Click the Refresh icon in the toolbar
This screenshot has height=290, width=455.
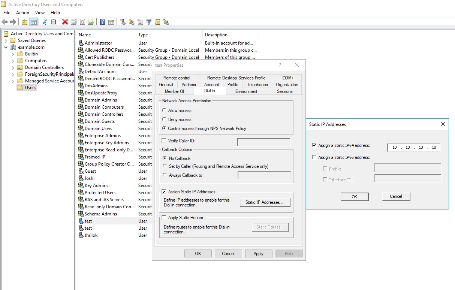pyautogui.click(x=82, y=22)
